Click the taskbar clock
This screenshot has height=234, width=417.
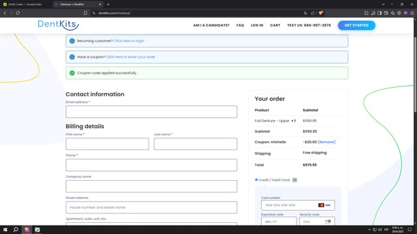[x=397, y=229]
